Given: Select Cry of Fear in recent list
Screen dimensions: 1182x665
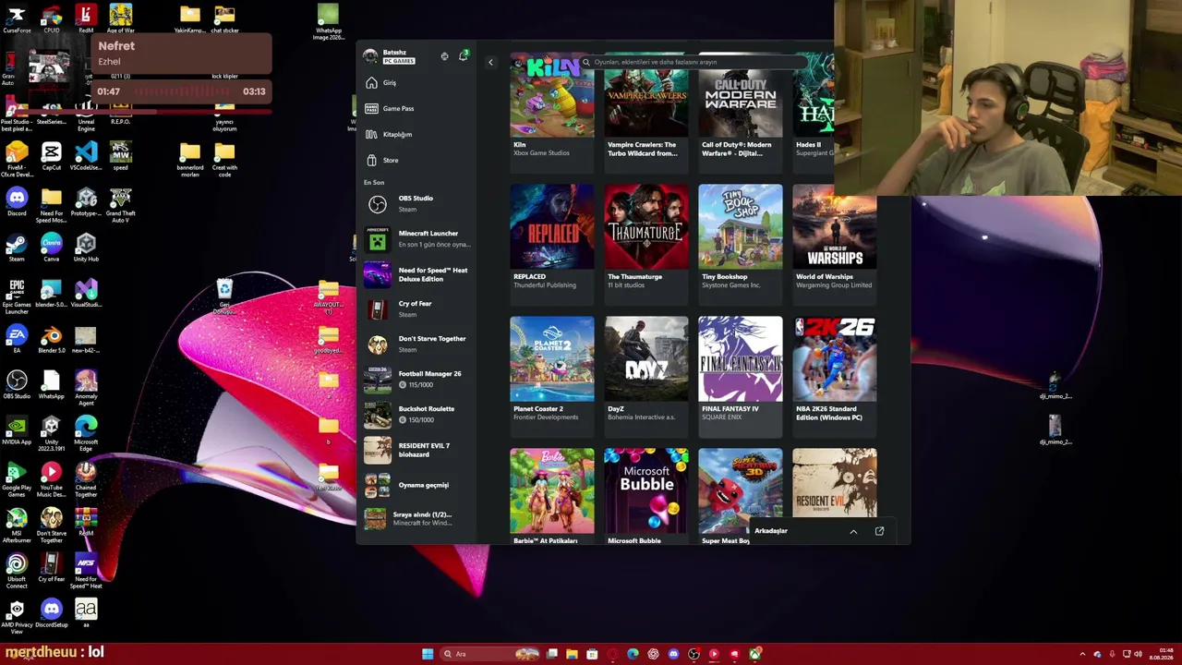Looking at the screenshot, I should tap(418, 309).
